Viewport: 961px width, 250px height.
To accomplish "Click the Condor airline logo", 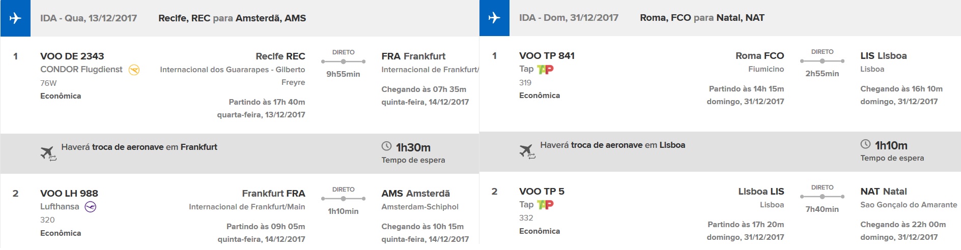I will point(134,70).
